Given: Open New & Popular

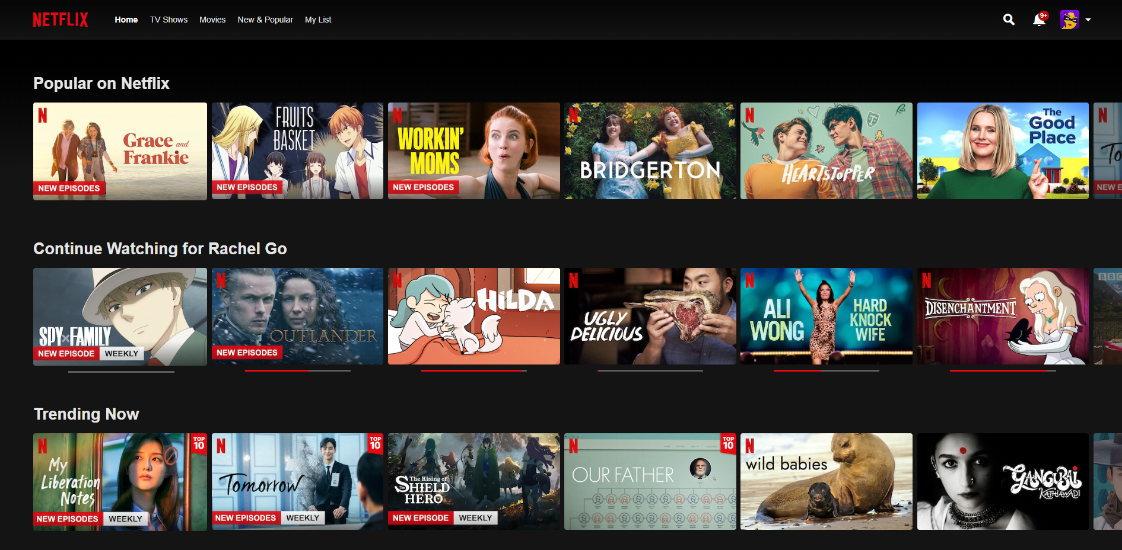Looking at the screenshot, I should pos(265,20).
